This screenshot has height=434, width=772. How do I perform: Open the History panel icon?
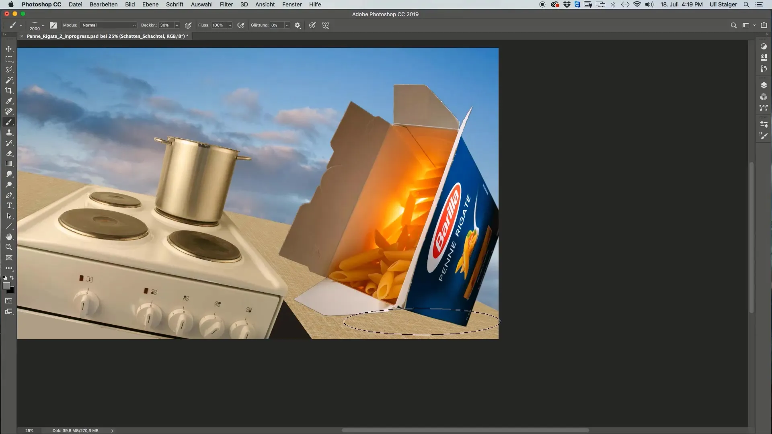pyautogui.click(x=764, y=69)
